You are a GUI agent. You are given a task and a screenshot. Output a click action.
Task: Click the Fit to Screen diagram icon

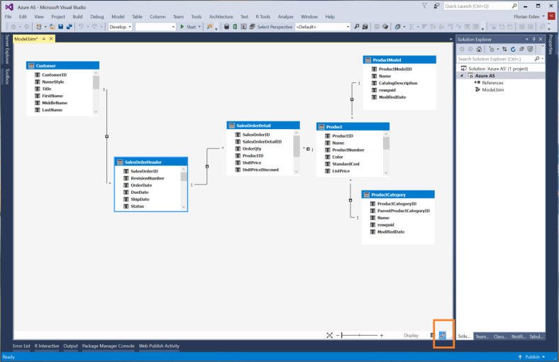click(329, 335)
